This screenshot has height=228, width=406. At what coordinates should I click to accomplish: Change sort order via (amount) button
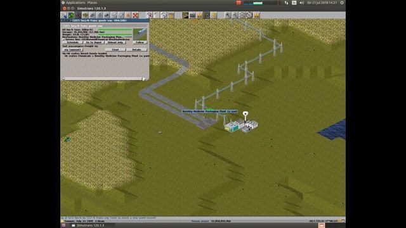point(72,49)
